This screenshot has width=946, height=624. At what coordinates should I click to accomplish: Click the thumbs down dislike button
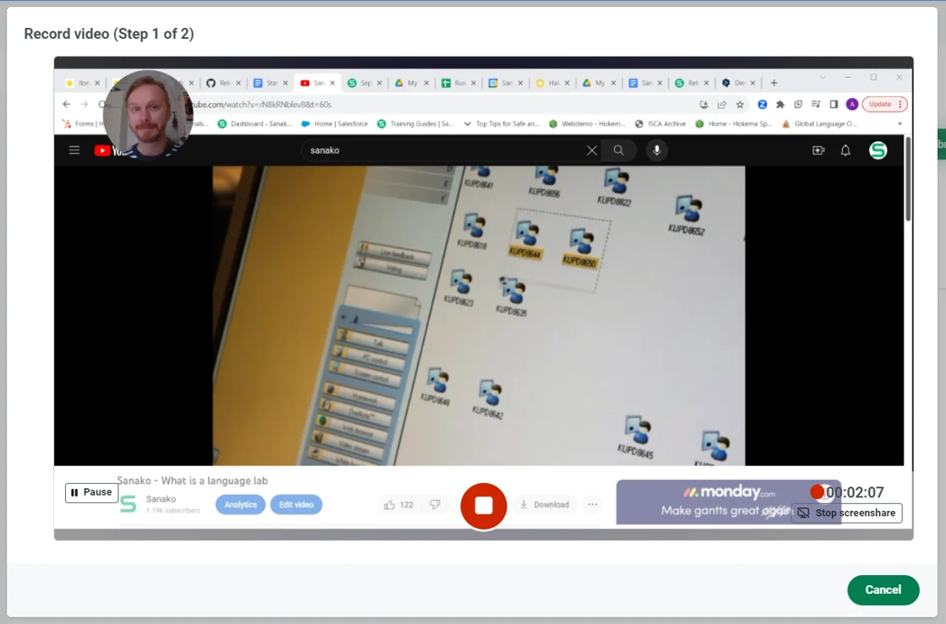(x=435, y=505)
